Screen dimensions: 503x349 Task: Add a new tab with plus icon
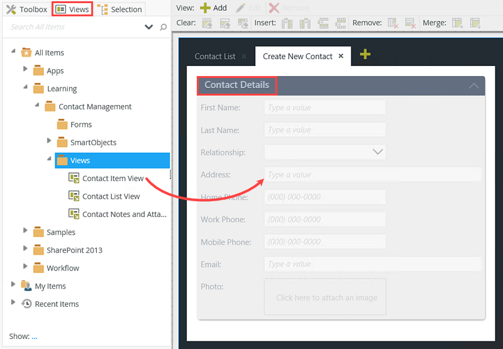point(365,55)
